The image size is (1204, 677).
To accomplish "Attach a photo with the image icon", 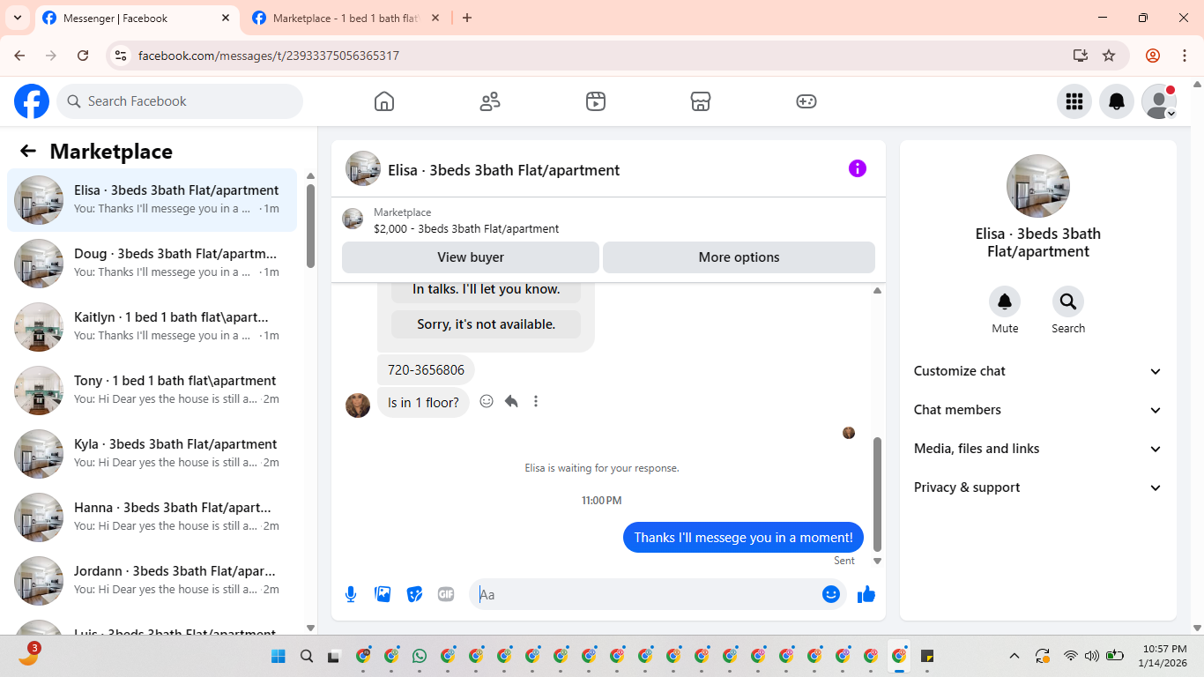I will [x=383, y=594].
